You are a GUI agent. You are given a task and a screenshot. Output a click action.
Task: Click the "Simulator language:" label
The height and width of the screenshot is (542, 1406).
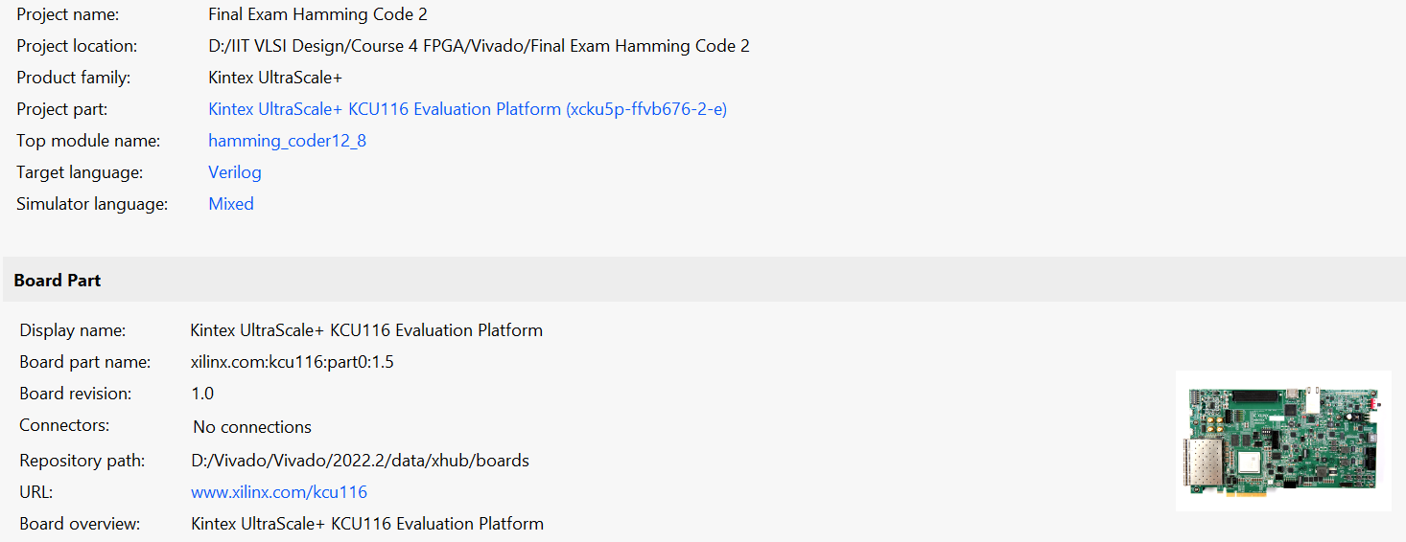coord(92,204)
